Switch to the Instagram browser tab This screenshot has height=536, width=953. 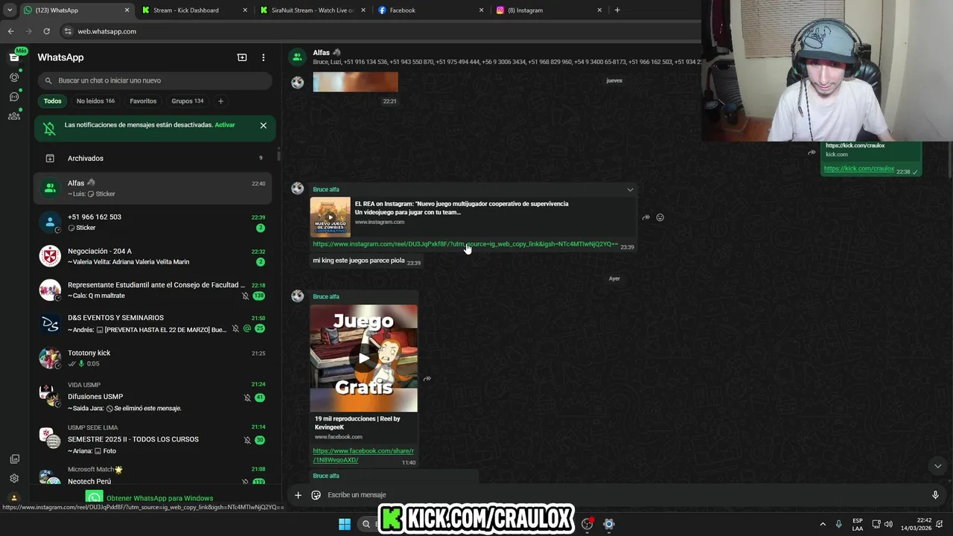tap(549, 10)
